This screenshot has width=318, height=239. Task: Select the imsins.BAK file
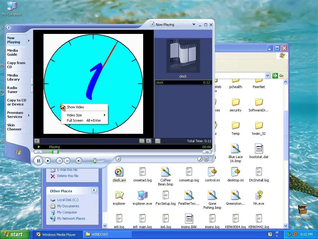pyautogui.click(x=189, y=221)
